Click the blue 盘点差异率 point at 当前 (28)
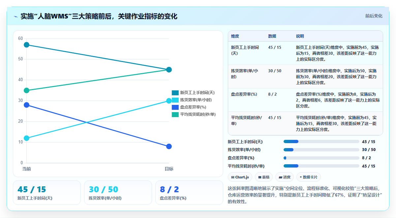The image size is (396, 218). click(27, 105)
